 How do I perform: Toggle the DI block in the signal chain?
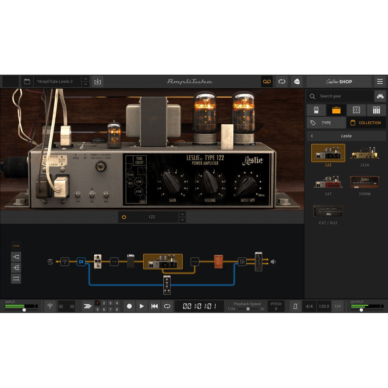(x=81, y=261)
